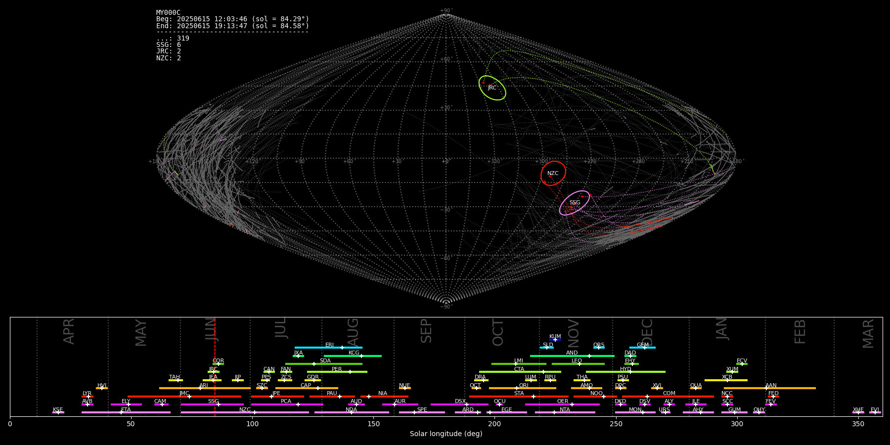The width and height of the screenshot is (890, 445).
Task: Click the yellow XCB shower bar
Action: pyautogui.click(x=726, y=380)
